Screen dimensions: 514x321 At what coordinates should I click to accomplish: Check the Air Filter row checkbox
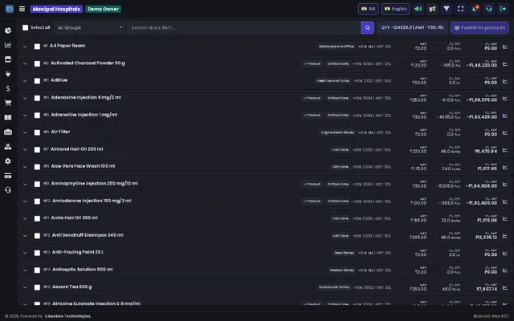point(37,132)
